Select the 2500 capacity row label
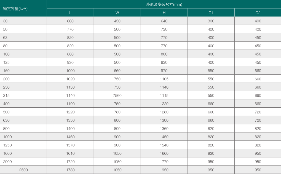The height and width of the screenshot is (174, 281). [23, 170]
